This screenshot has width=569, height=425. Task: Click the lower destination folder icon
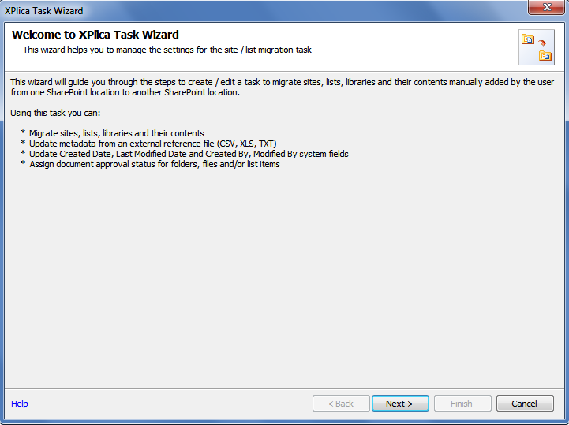tap(545, 55)
